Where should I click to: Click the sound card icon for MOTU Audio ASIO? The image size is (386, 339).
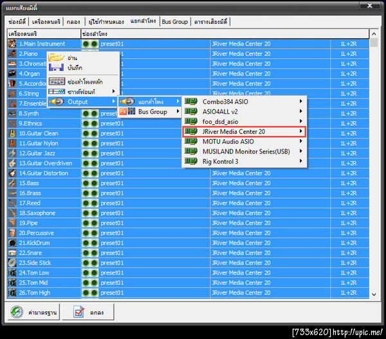(191, 141)
